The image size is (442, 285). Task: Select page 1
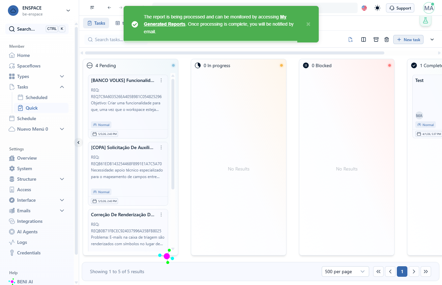pyautogui.click(x=402, y=272)
